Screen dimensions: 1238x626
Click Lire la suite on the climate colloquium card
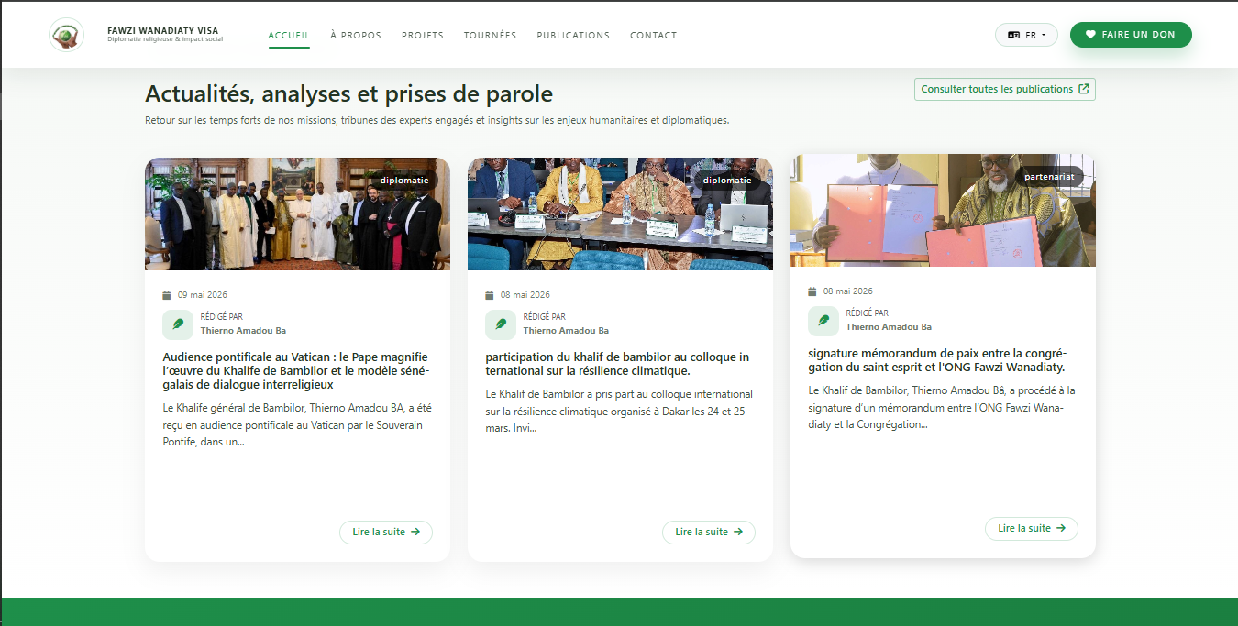709,532
